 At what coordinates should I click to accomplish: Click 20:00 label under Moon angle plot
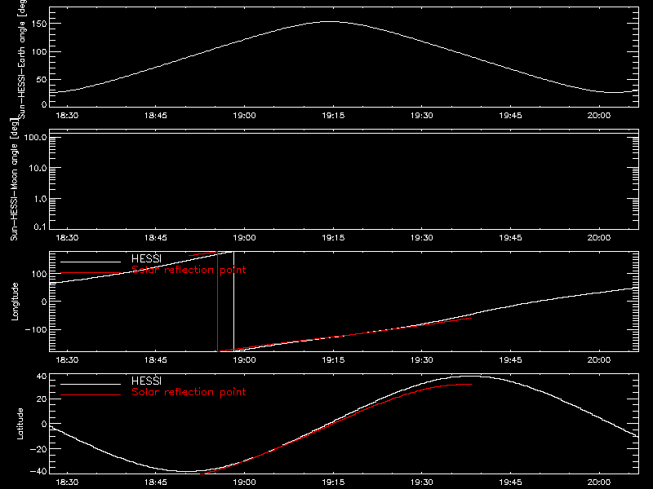point(599,238)
